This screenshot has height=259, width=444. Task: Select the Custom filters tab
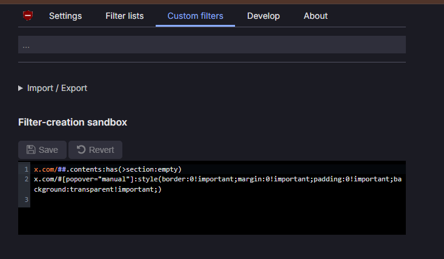click(x=195, y=16)
